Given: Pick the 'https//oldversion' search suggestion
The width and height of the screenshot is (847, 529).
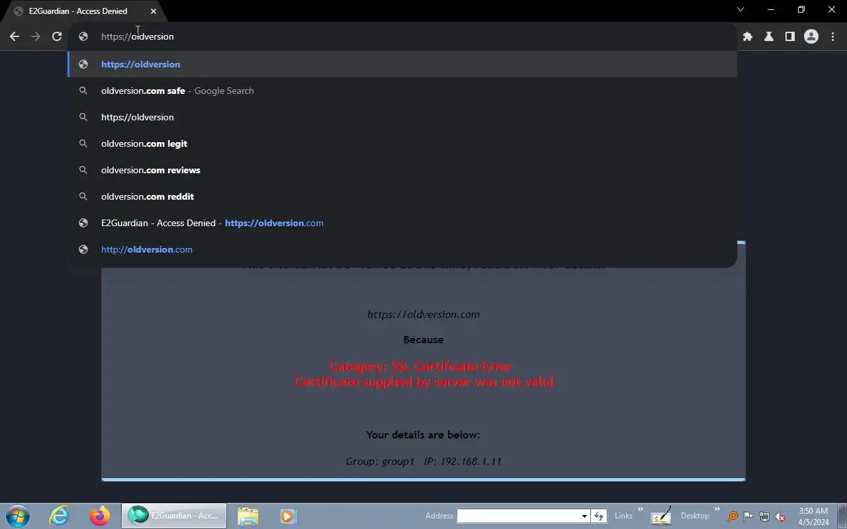Looking at the screenshot, I should (402, 117).
